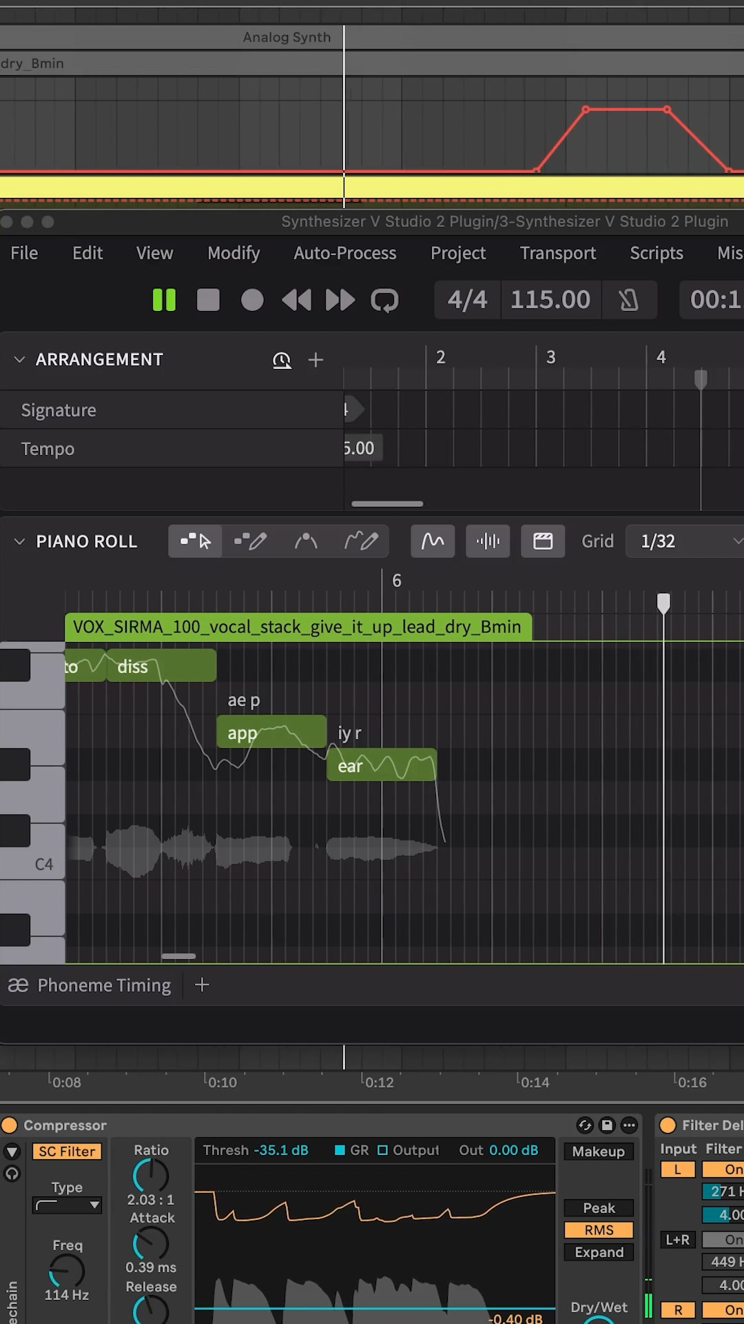Add a parameter panel with plus icon
The width and height of the screenshot is (744, 1324).
[202, 985]
